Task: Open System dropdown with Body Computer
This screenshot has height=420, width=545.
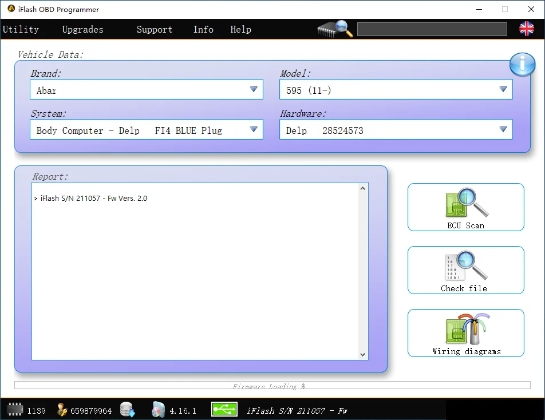Action: point(147,129)
